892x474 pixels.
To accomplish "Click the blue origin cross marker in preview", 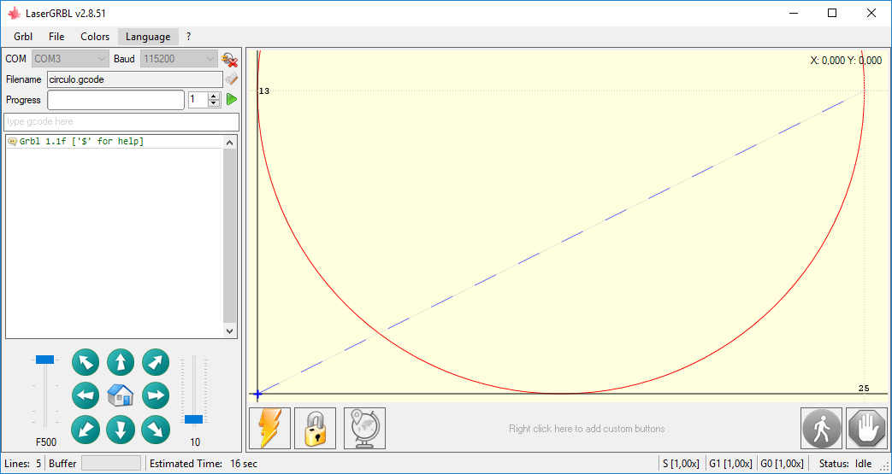I will [257, 394].
